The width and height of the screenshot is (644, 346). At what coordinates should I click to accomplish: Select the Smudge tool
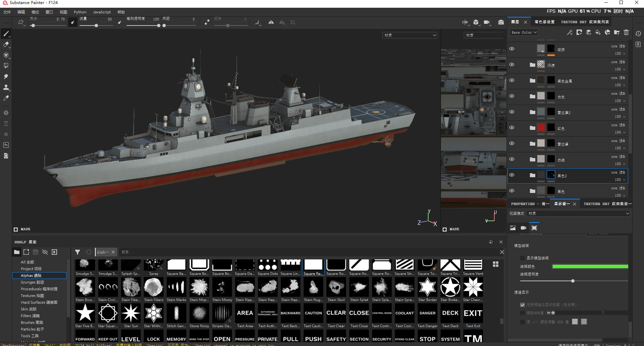coord(6,77)
